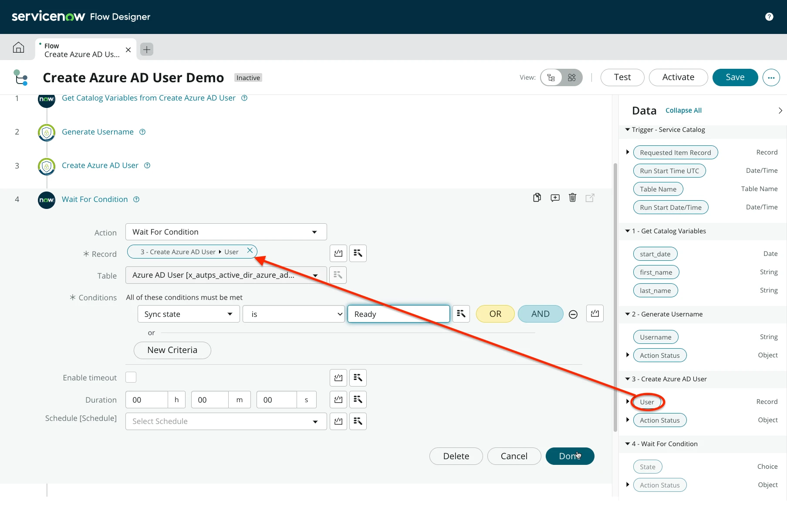Open the Action dropdown Wait For Condition
Image resolution: width=787 pixels, height=511 pixels.
point(226,232)
